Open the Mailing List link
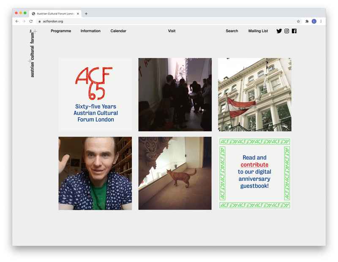This screenshot has height=262, width=338. click(x=258, y=31)
